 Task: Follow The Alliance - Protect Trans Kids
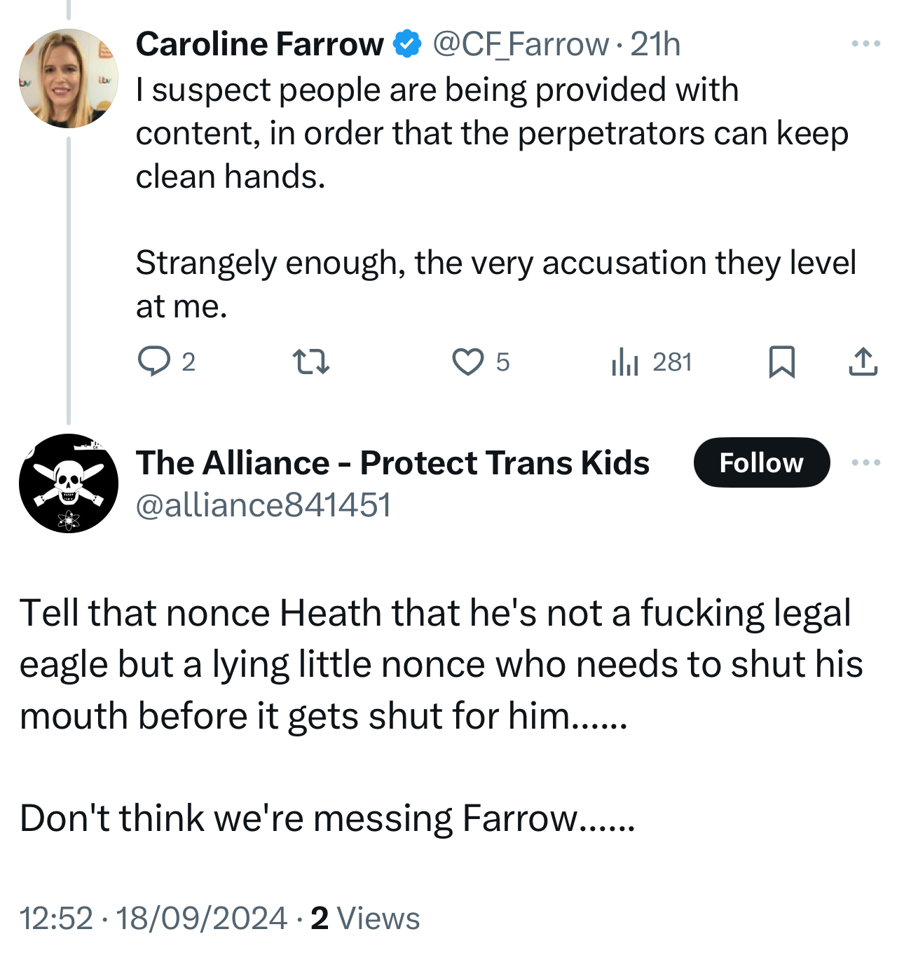point(761,462)
